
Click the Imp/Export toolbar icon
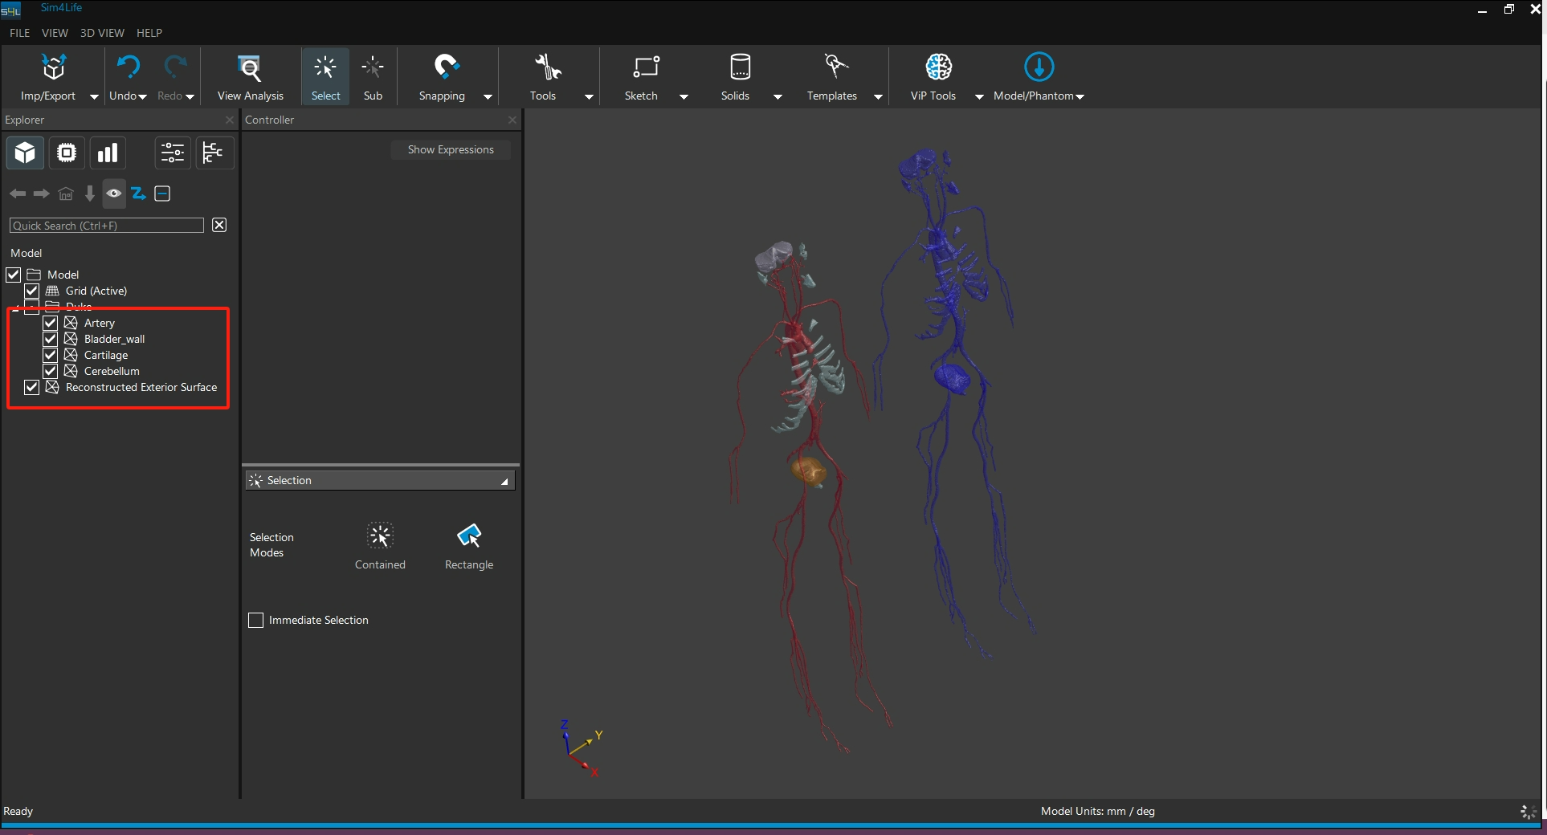53,68
